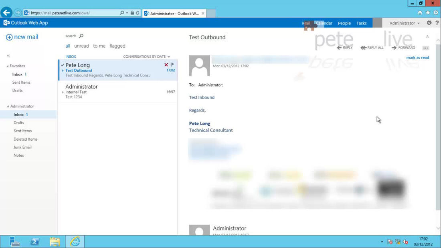This screenshot has width=441, height=248.
Task: Select the 'to me' mail filter
Action: pos(99,46)
